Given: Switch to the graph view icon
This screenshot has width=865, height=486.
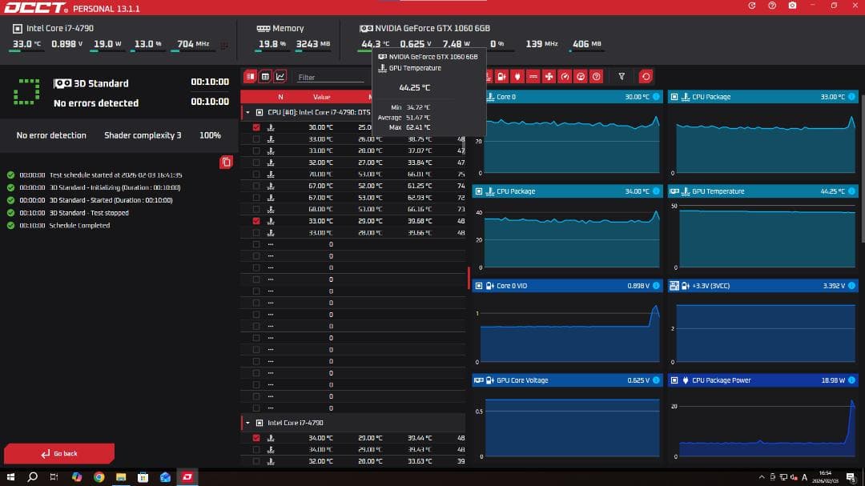Looking at the screenshot, I should tap(280, 77).
